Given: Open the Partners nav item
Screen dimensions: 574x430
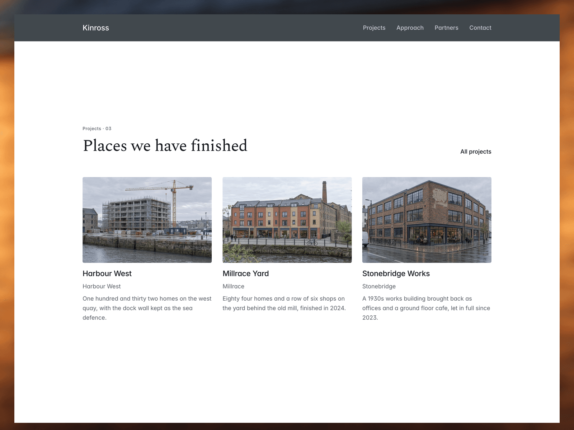Looking at the screenshot, I should [x=446, y=28].
